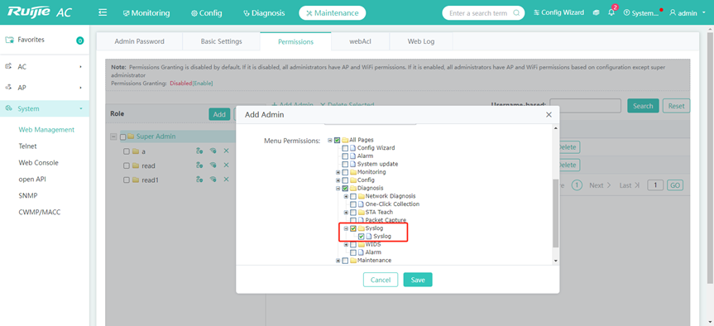This screenshot has width=714, height=326.
Task: Click the Favorites folder icon in sidebar
Action: point(10,40)
